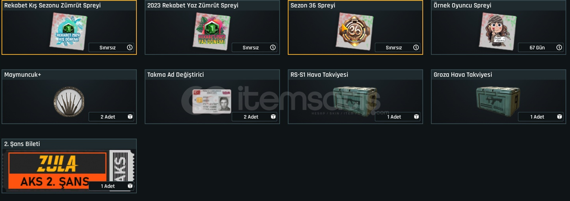Select the Groza Hava Takviyesi crate image
Image resolution: width=570 pixels, height=201 pixels.
tap(498, 99)
